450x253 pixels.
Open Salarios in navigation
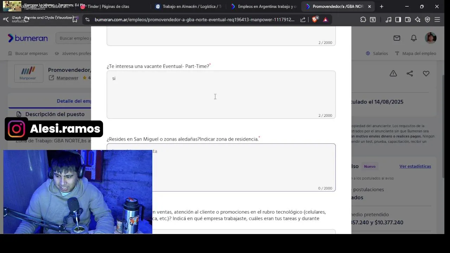(x=377, y=53)
